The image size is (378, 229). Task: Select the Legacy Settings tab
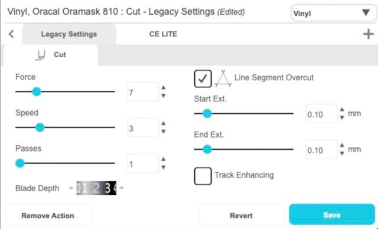click(69, 34)
